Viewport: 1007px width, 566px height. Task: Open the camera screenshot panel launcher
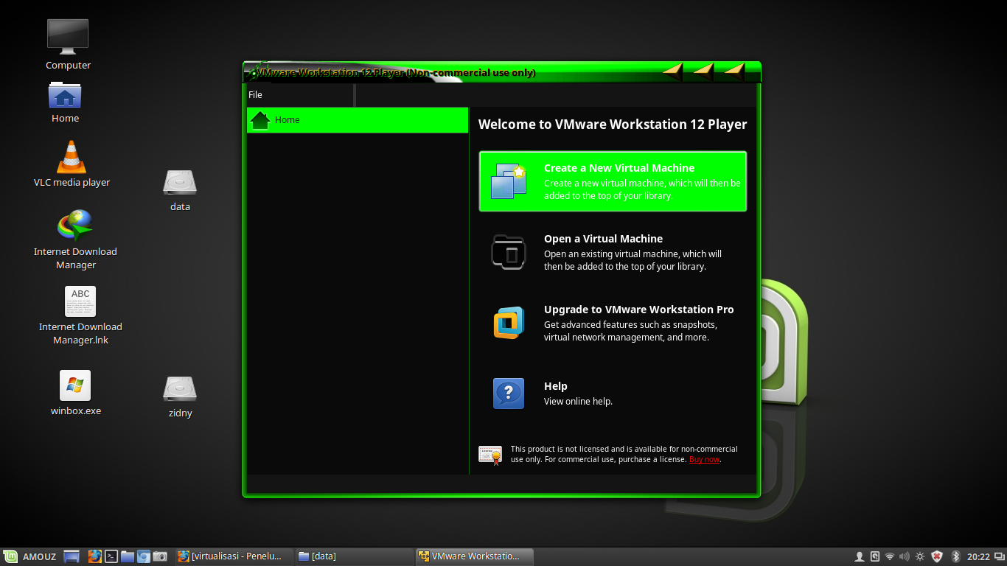click(160, 556)
